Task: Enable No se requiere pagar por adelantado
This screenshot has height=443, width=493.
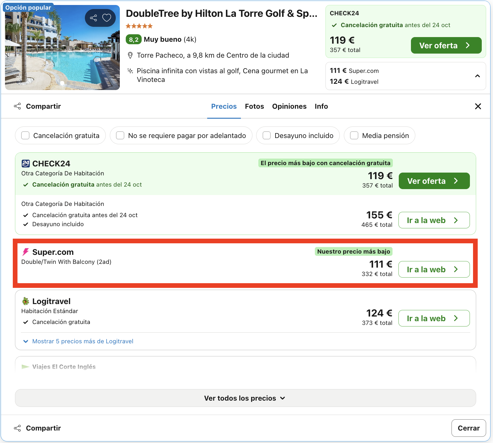Action: tap(120, 136)
